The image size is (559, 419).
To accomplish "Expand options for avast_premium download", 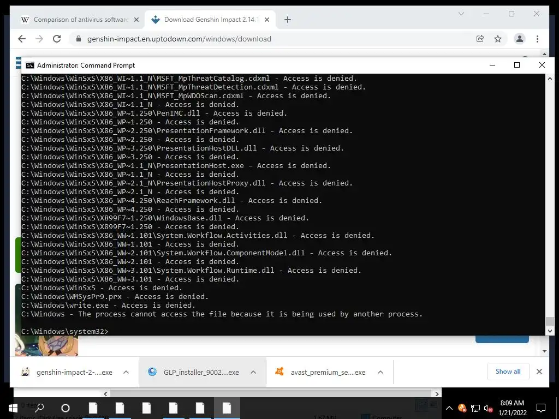I will 380,372.
